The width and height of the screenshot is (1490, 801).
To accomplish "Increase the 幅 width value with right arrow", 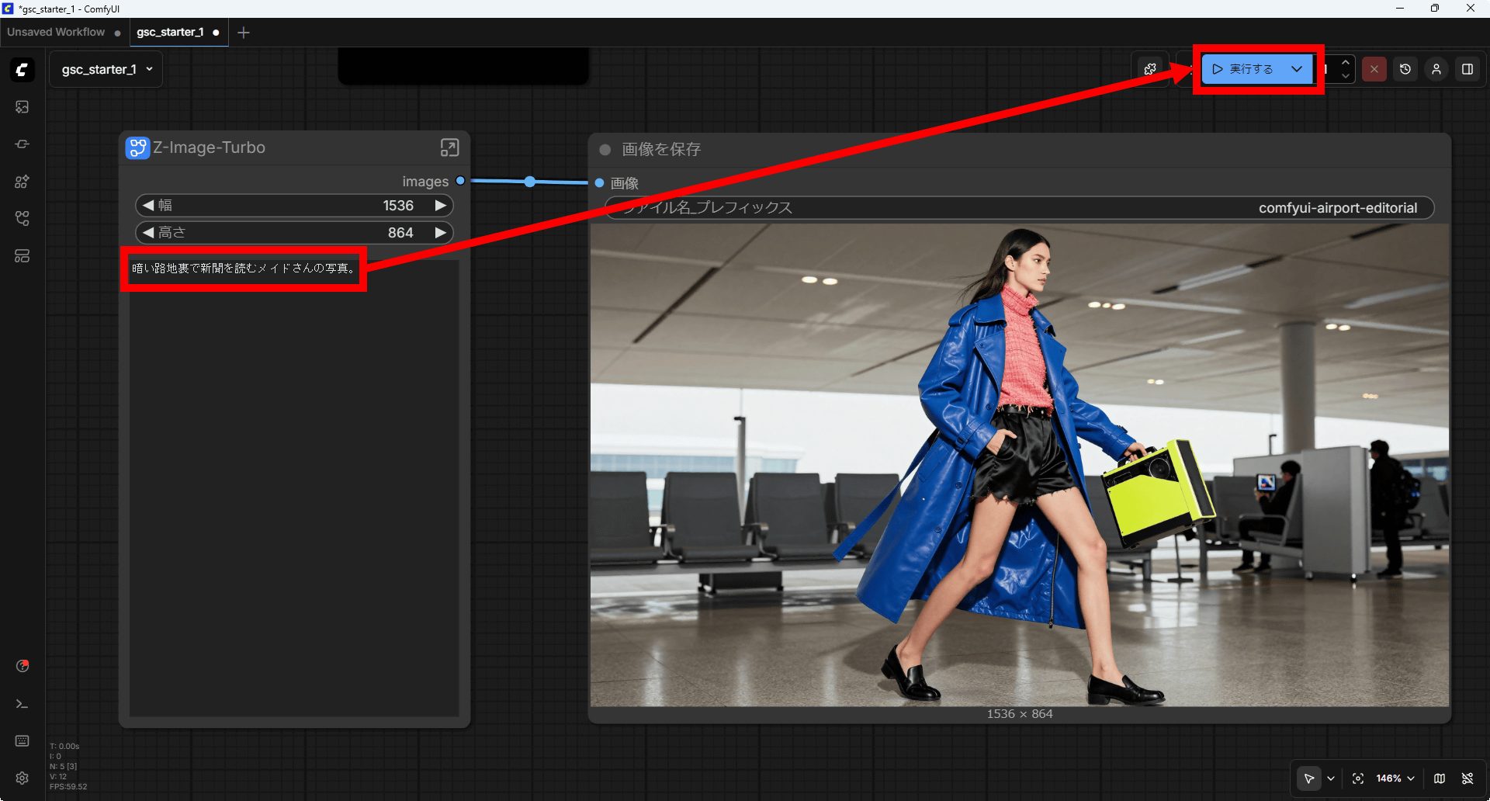I will (x=440, y=206).
